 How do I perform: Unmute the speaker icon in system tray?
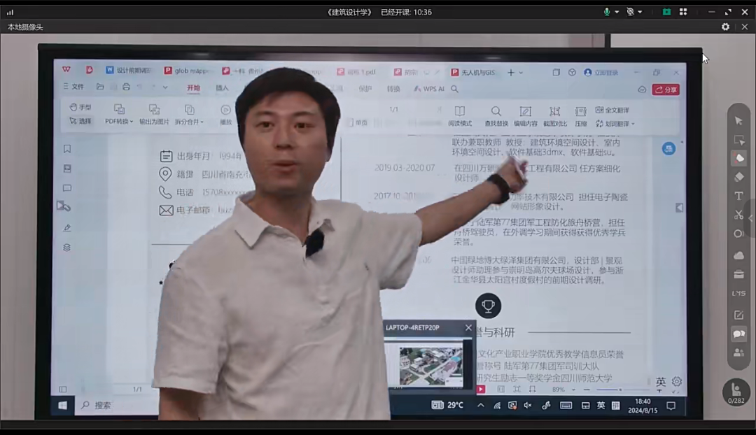[528, 406]
